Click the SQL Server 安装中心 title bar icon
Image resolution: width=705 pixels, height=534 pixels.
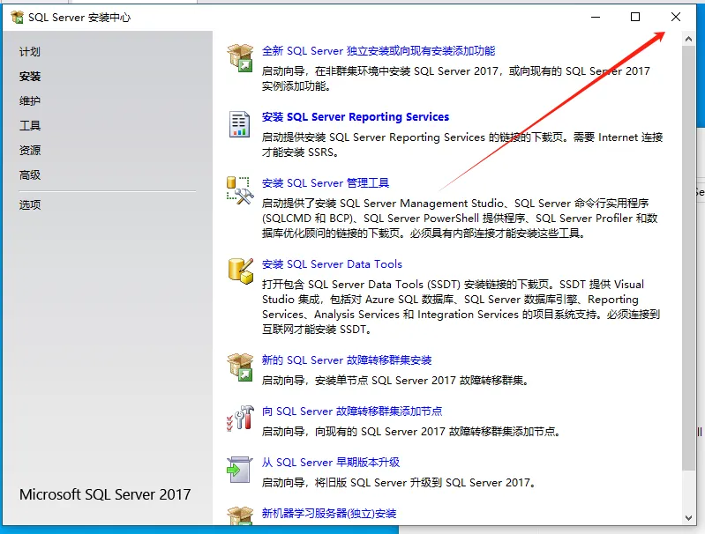click(x=17, y=18)
